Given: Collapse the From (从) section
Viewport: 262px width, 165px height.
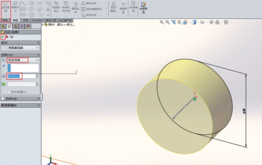Looking at the screenshot, I should (38, 43).
